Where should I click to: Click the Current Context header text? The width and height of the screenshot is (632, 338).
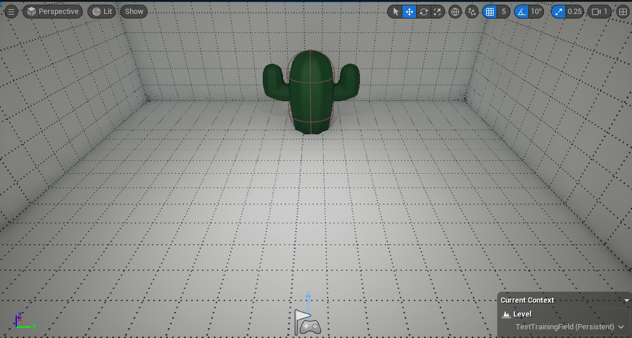coord(527,300)
